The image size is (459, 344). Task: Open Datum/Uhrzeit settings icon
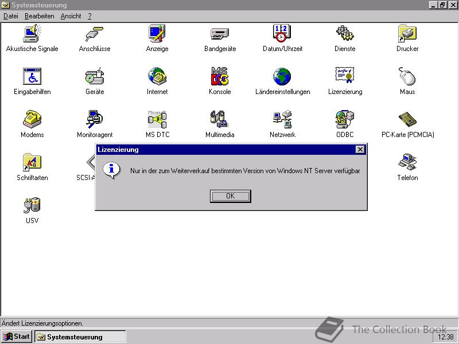pyautogui.click(x=282, y=33)
